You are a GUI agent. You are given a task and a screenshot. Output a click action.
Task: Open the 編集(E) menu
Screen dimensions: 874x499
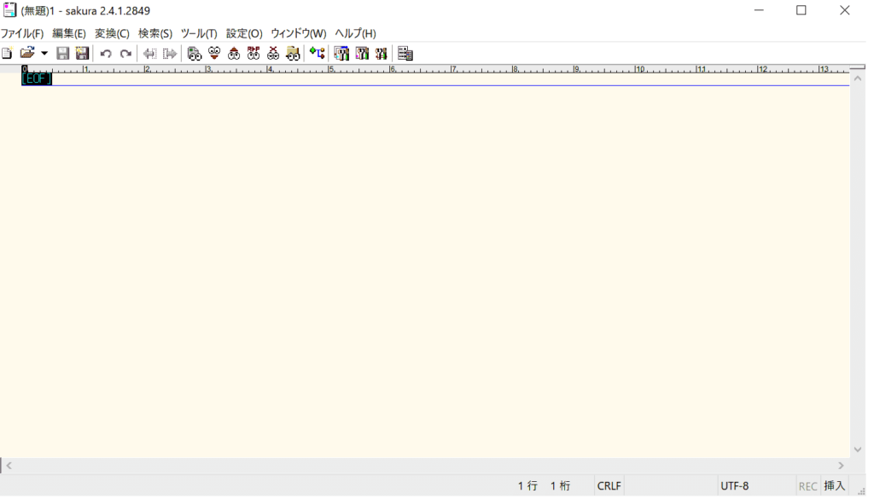[69, 33]
